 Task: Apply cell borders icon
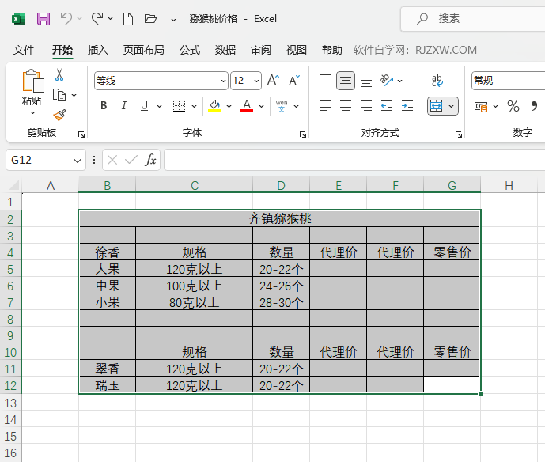pos(180,106)
